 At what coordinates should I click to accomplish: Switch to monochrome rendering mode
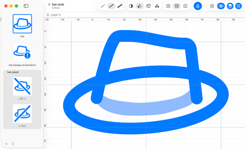coord(131,6)
